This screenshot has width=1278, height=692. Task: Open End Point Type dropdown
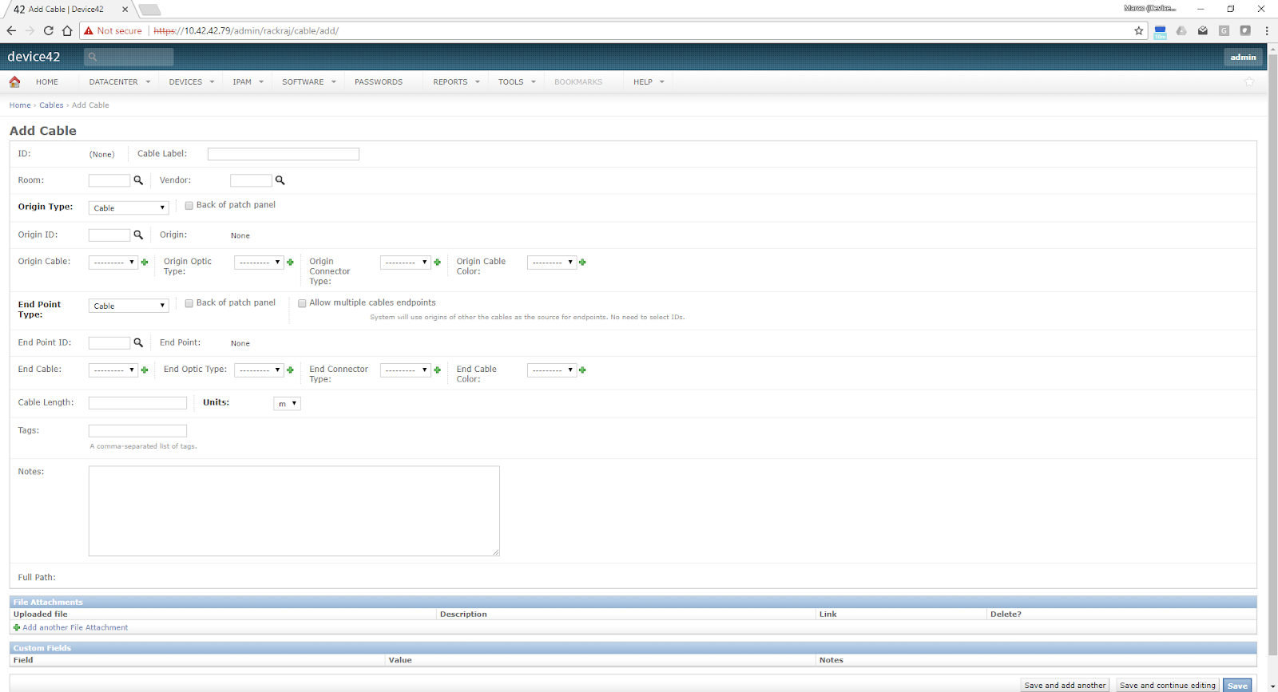(129, 306)
